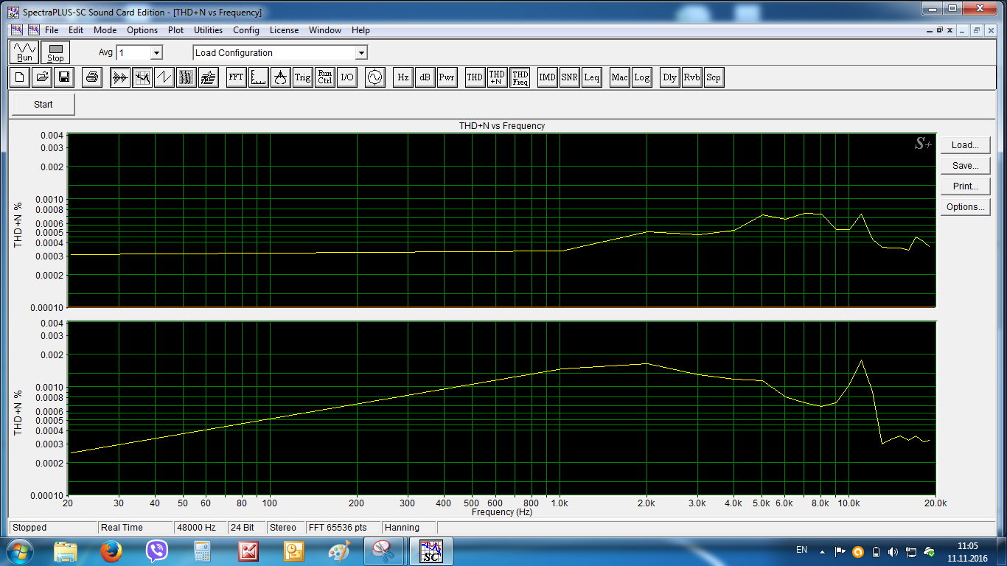
Task: Open the Log data logging button
Action: click(x=641, y=77)
